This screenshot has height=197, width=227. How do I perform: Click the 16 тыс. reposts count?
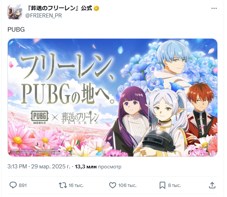coord(76,185)
